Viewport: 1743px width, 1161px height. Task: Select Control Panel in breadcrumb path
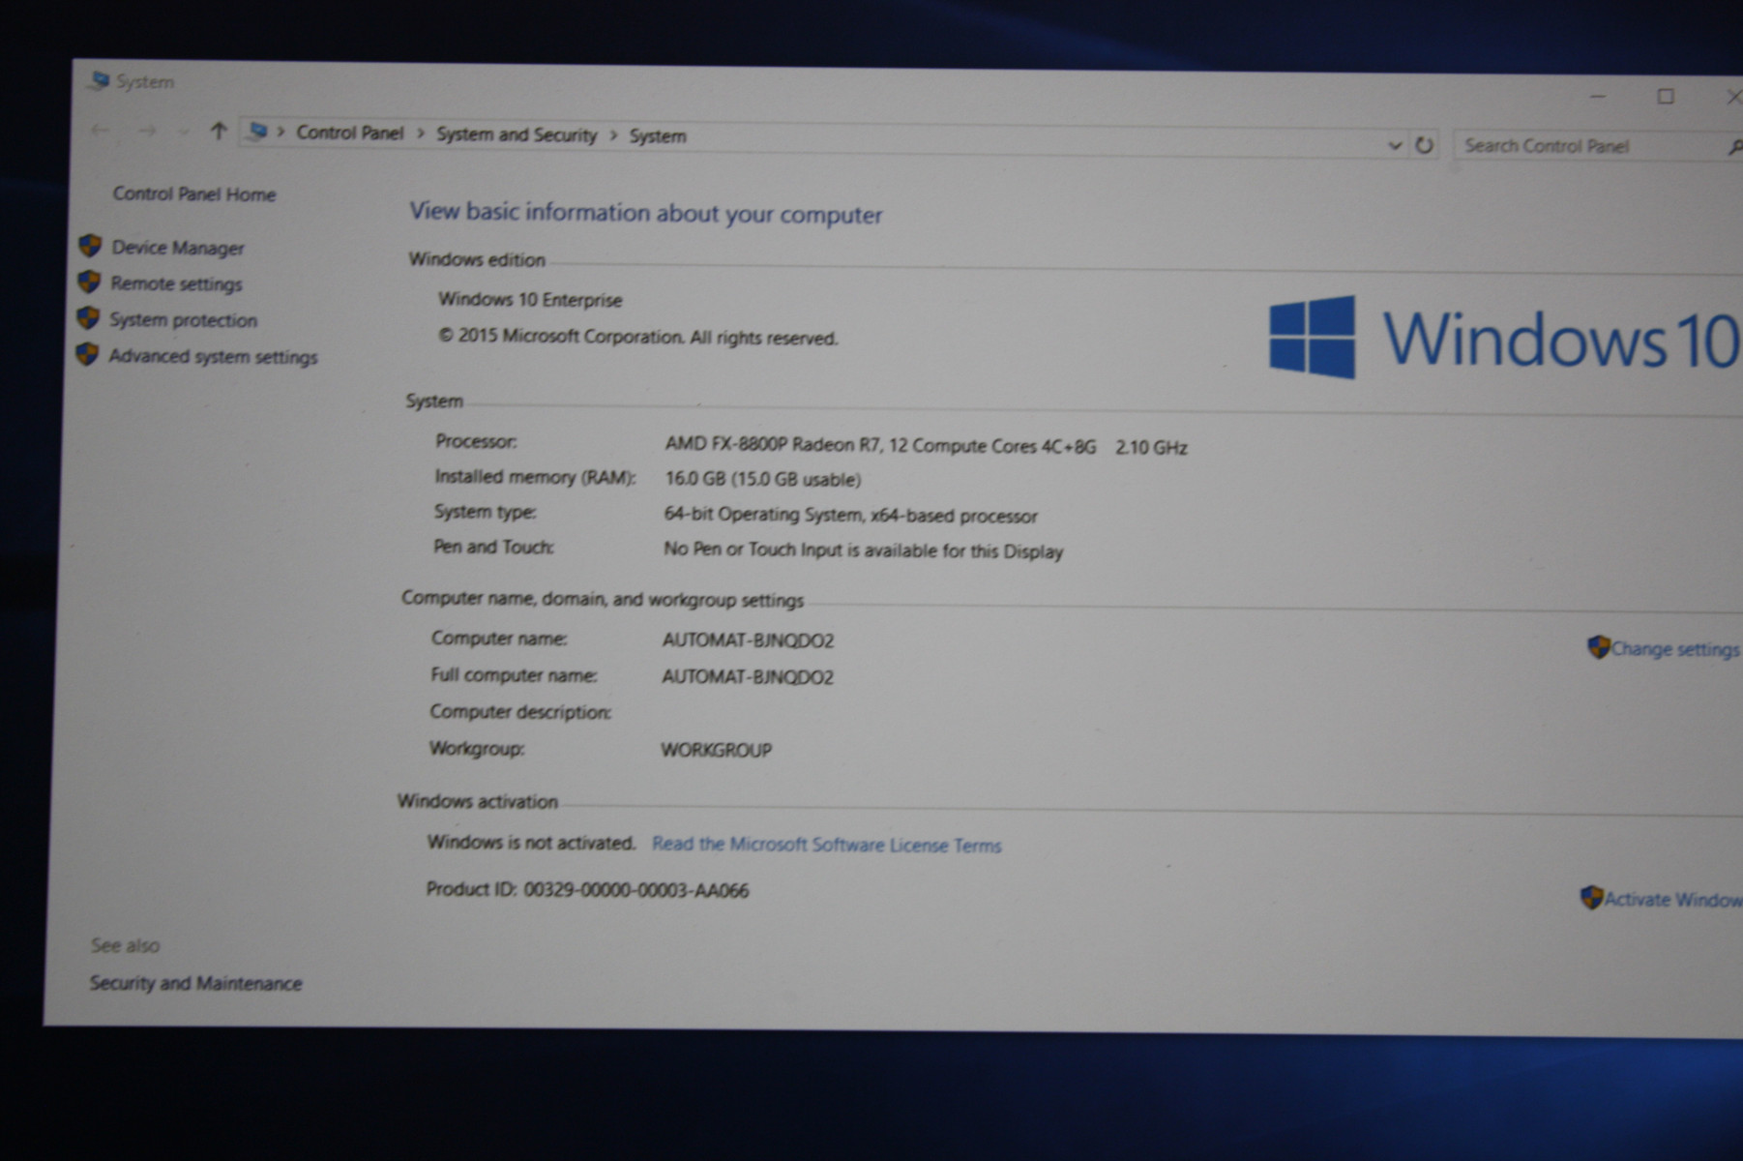(349, 133)
